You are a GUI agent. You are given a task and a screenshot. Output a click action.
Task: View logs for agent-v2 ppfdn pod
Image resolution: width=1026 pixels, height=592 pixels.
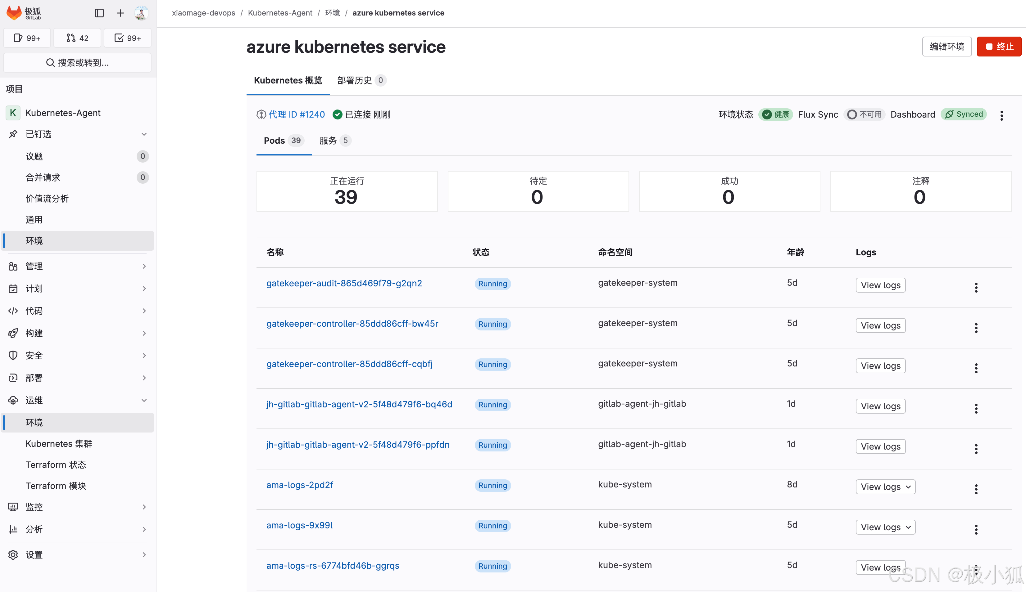880,446
